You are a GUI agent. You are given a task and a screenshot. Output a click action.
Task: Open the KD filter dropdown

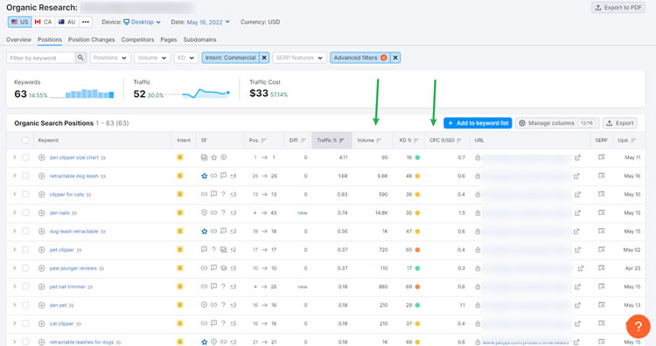click(x=186, y=58)
